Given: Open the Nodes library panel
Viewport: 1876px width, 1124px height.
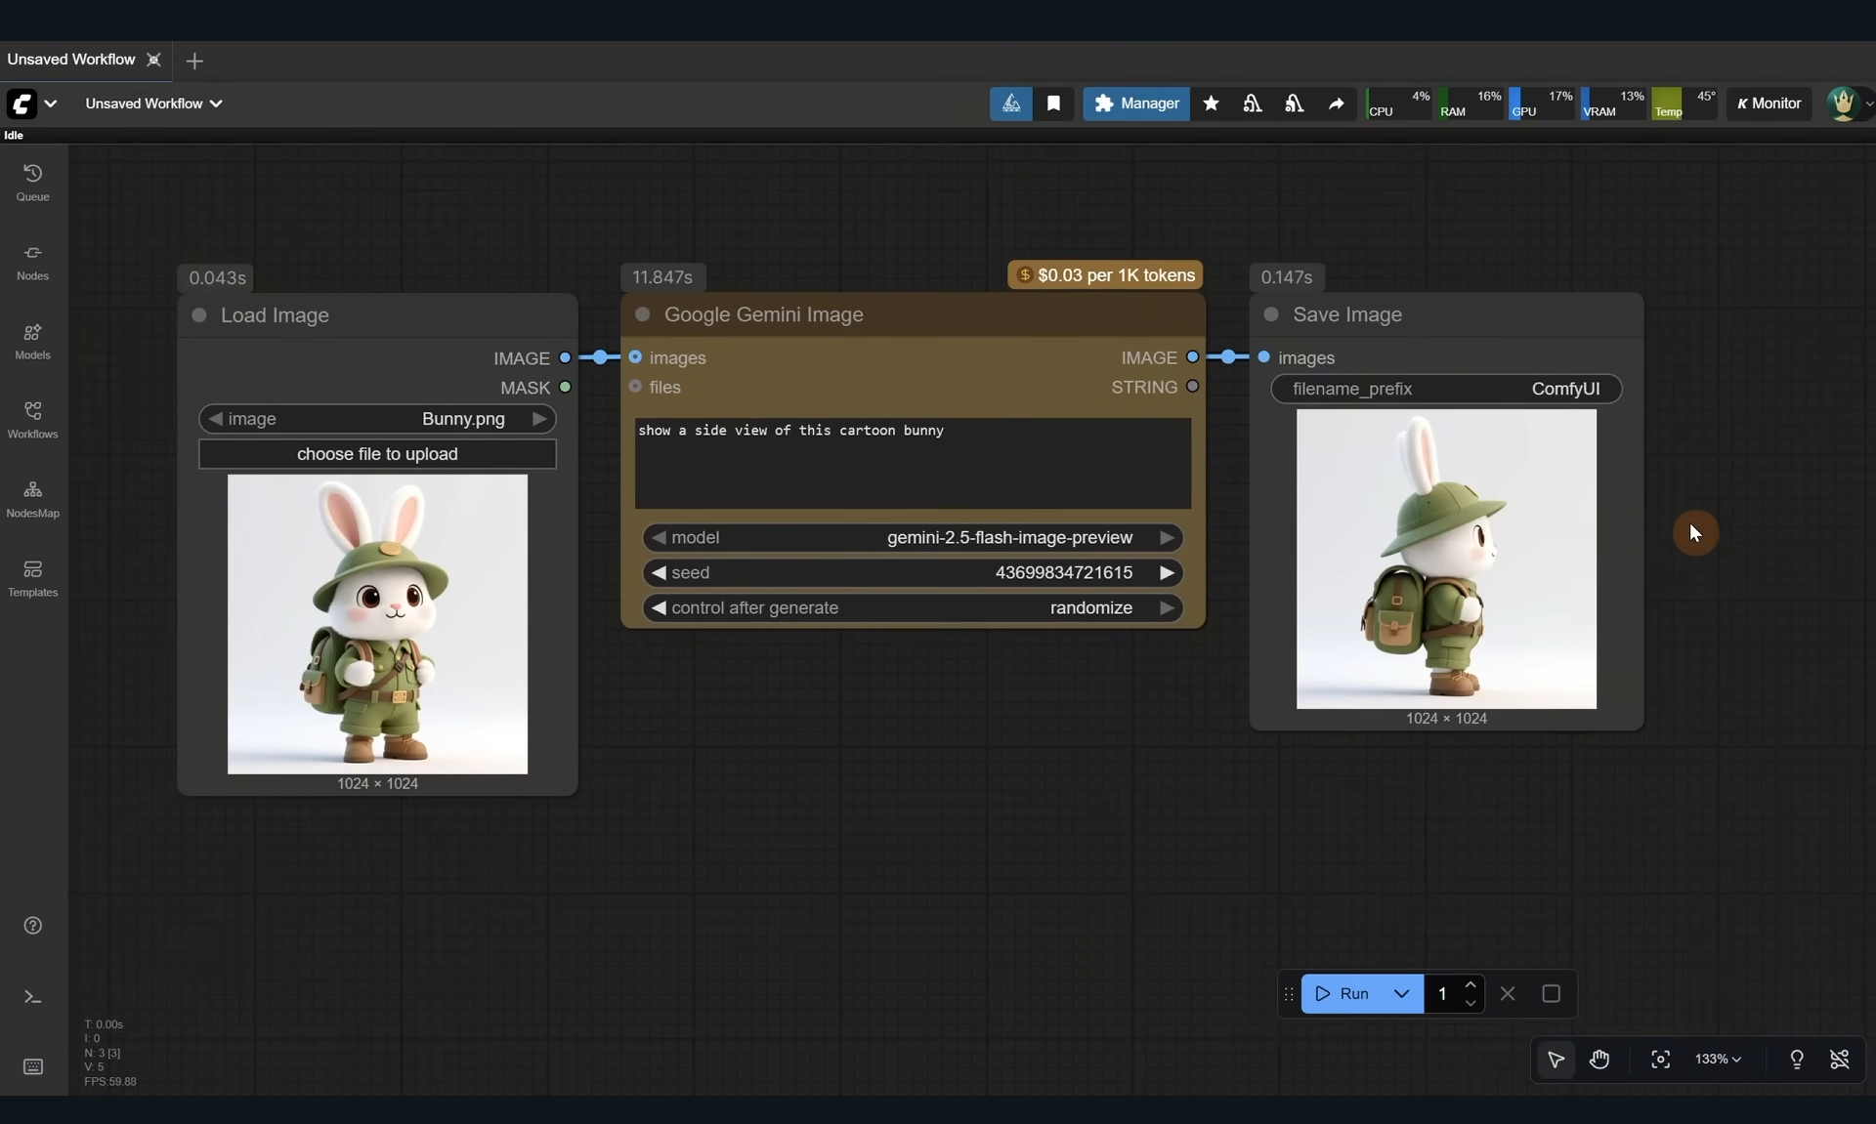Looking at the screenshot, I should click(32, 261).
